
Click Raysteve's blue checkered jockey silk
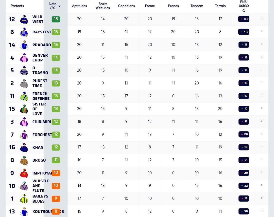point(24,32)
